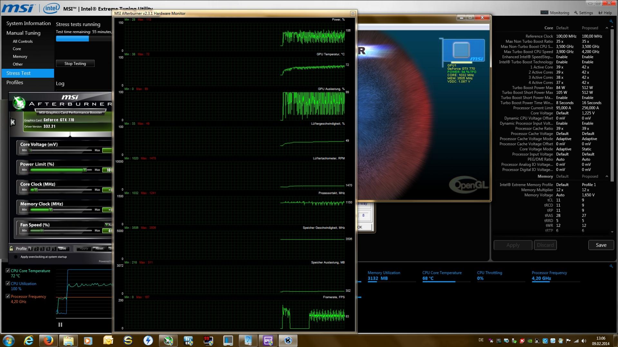
Task: Collapse the Core section in the settings panel
Action: [x=607, y=28]
